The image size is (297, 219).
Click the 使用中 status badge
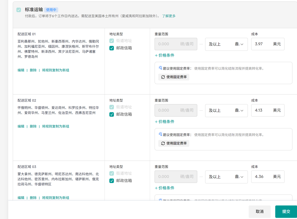[51, 10]
